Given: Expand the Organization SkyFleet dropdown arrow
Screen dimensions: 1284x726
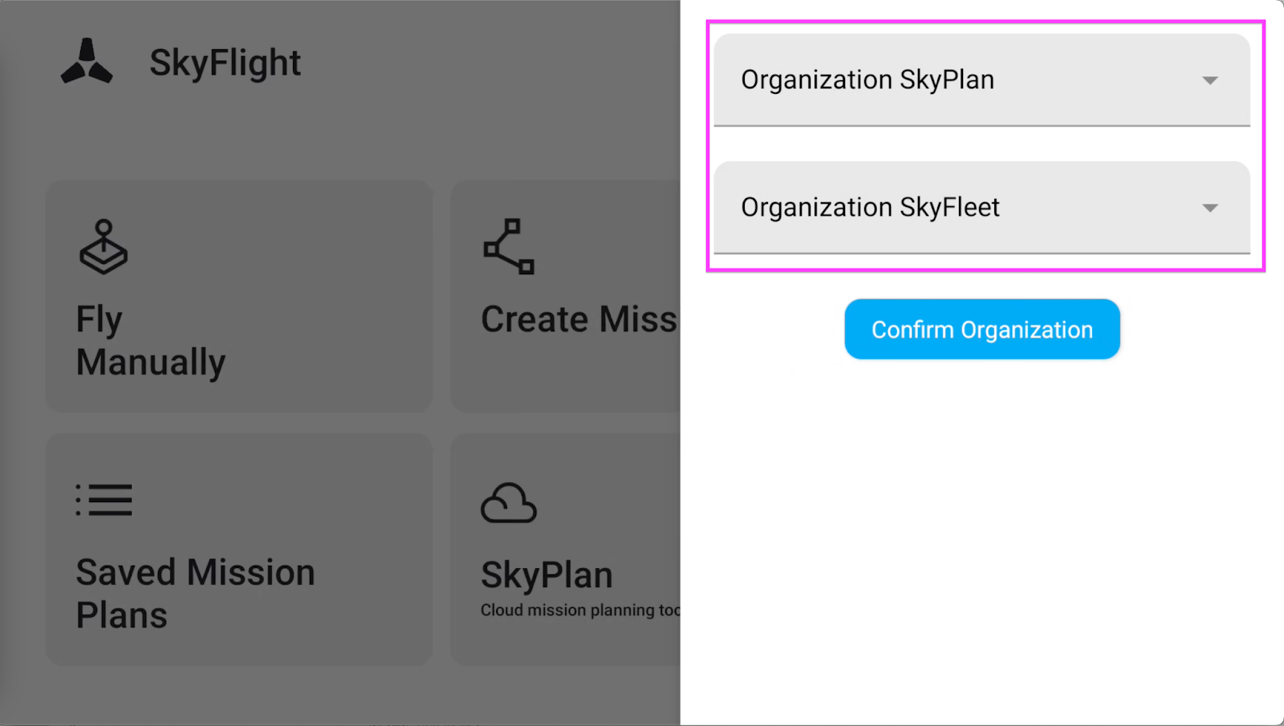Looking at the screenshot, I should [1210, 208].
